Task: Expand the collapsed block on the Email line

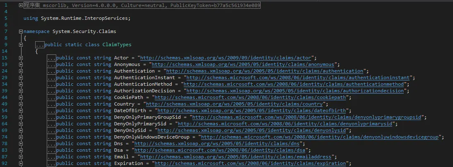Action: coord(21,157)
